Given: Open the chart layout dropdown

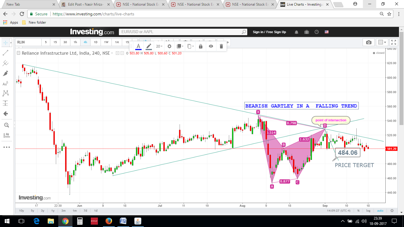Looking at the screenshot, I should click(382, 42).
